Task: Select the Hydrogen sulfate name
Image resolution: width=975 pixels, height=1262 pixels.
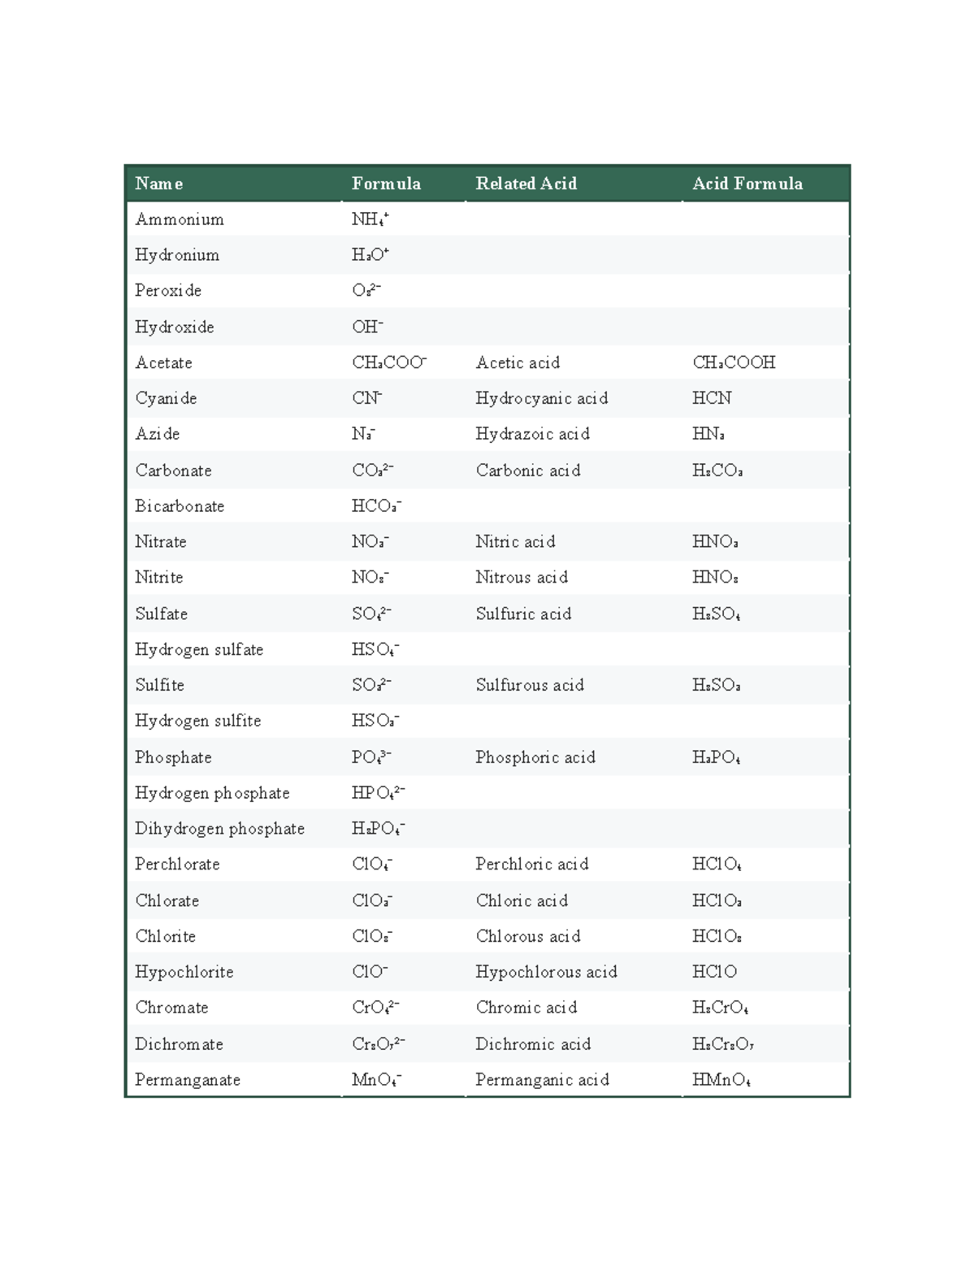Action: click(199, 649)
